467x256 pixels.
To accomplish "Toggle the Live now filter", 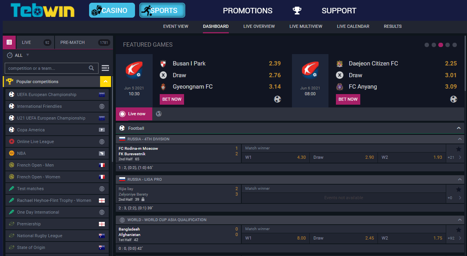I will click(x=134, y=114).
